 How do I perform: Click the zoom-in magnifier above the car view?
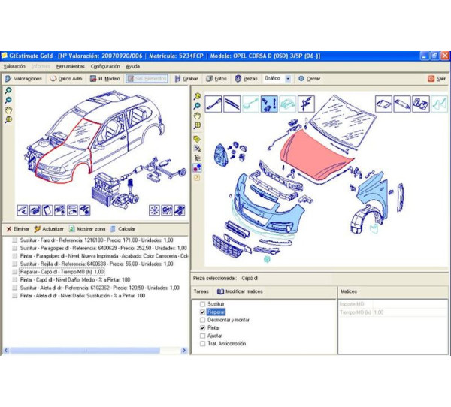[8, 90]
